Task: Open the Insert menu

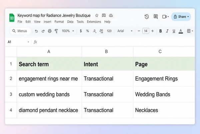Action: pyautogui.click(x=47, y=22)
